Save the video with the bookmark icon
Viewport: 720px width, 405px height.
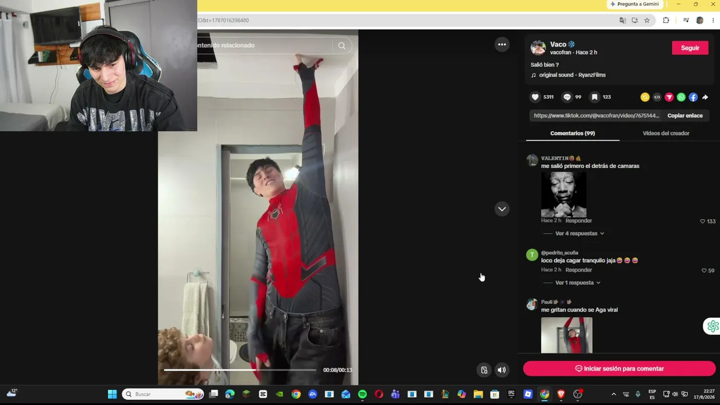point(595,97)
